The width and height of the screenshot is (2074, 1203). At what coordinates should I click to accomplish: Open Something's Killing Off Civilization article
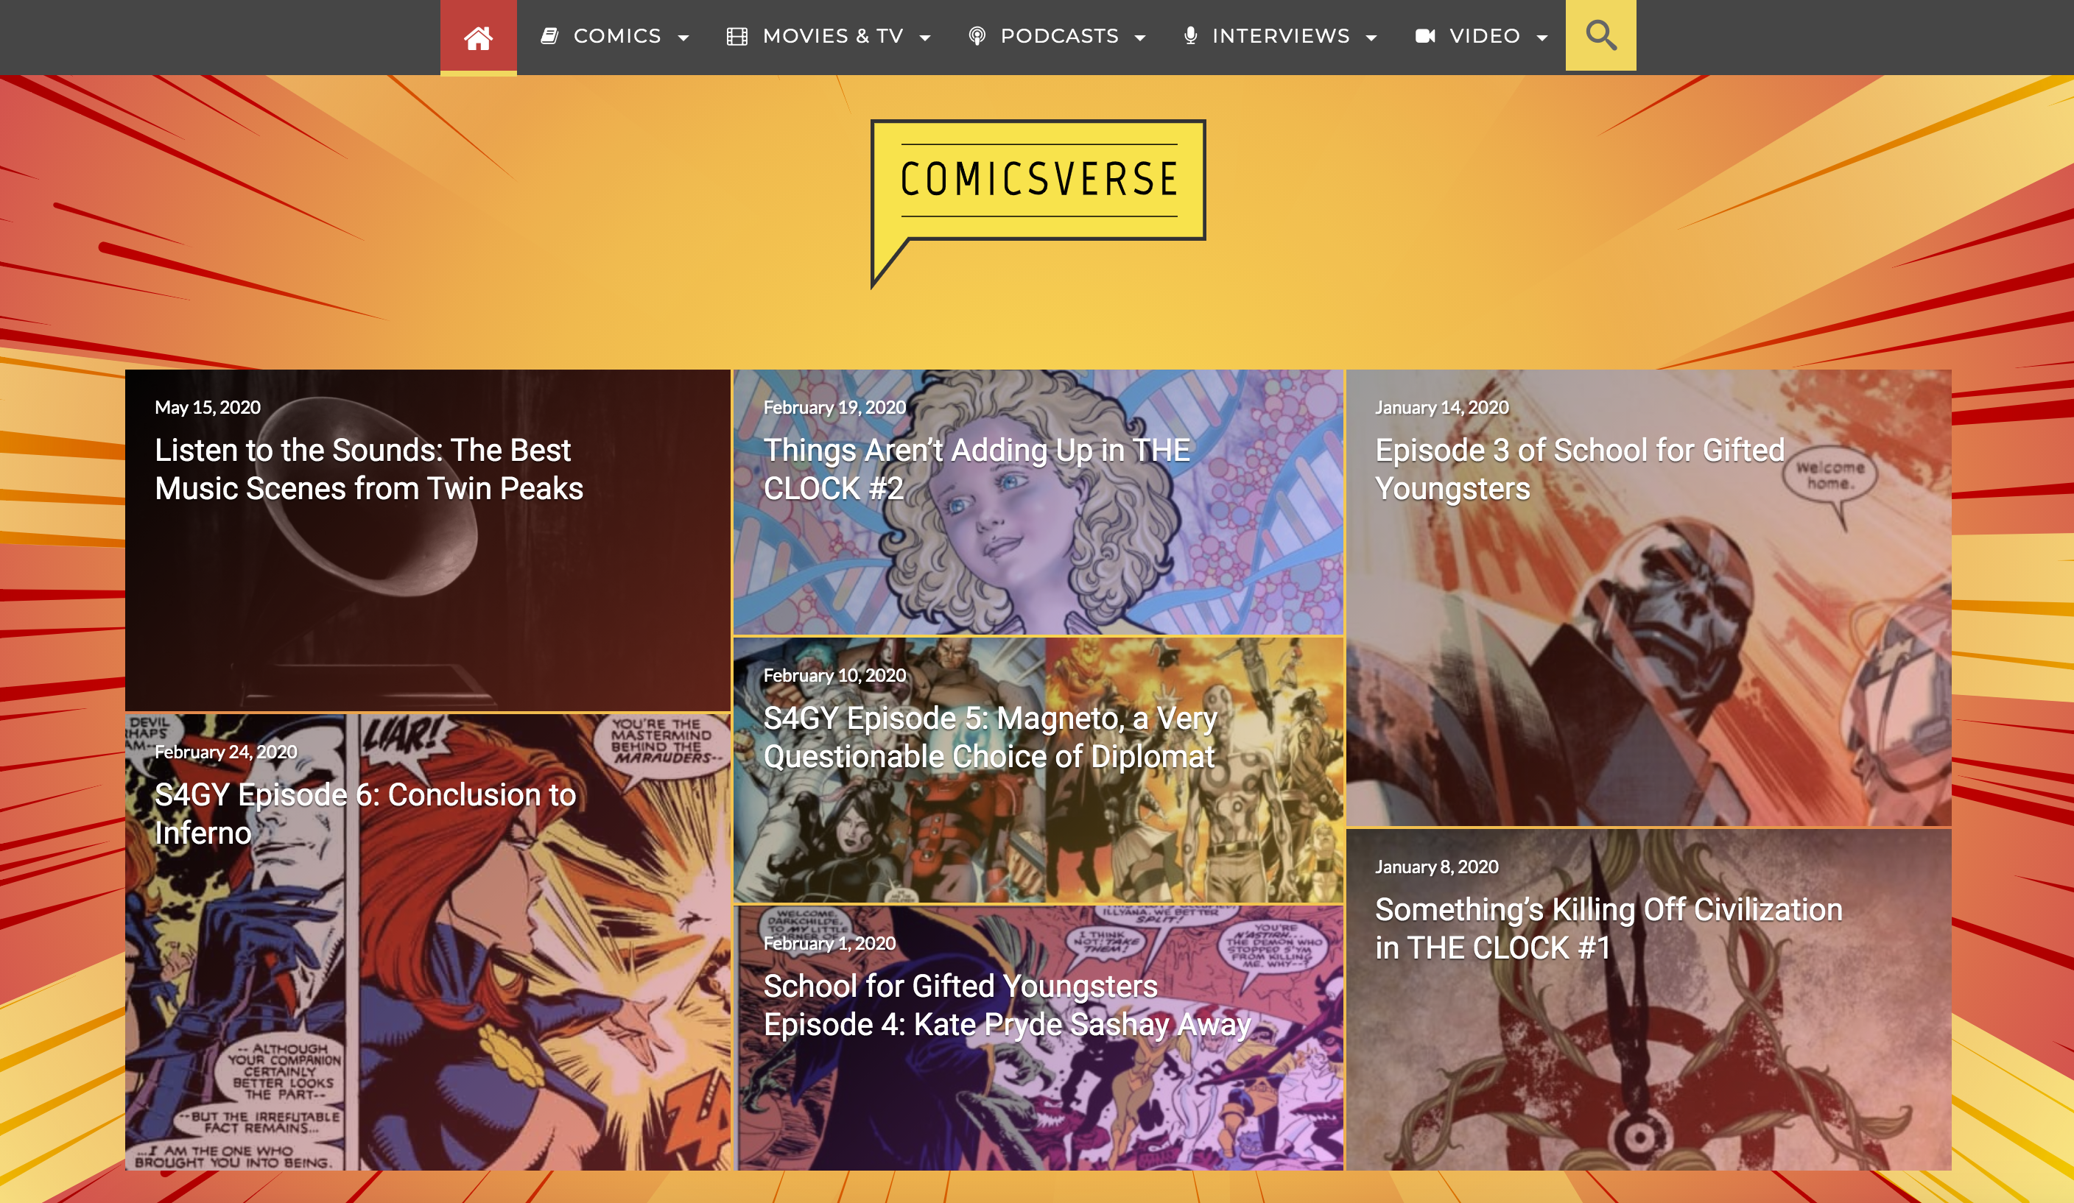(1648, 999)
